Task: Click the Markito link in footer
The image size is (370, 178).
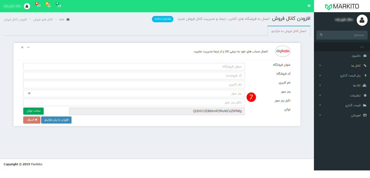Action: (x=37, y=164)
